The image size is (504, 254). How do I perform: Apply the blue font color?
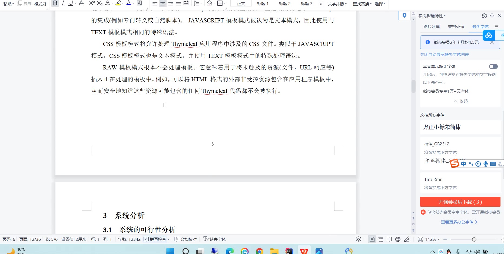click(129, 3)
